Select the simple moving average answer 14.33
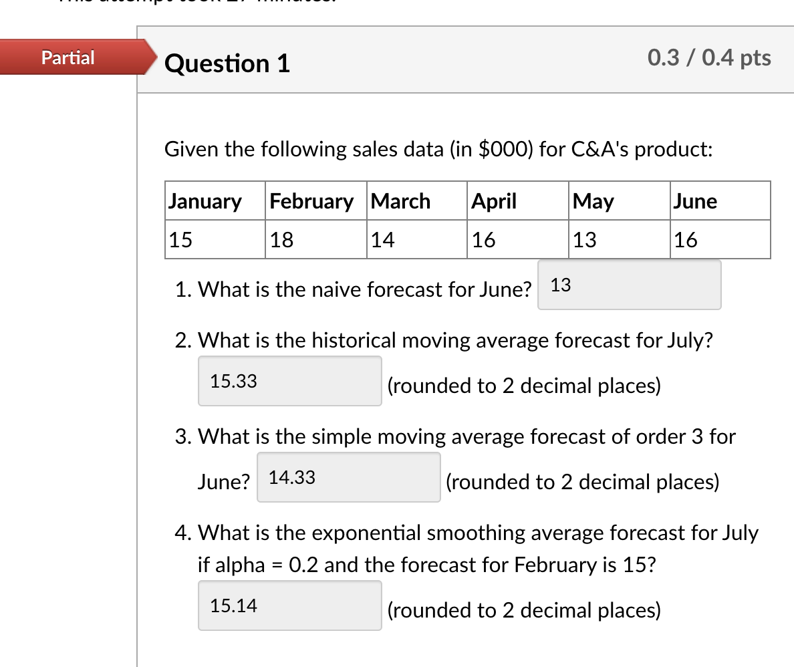 pos(348,477)
